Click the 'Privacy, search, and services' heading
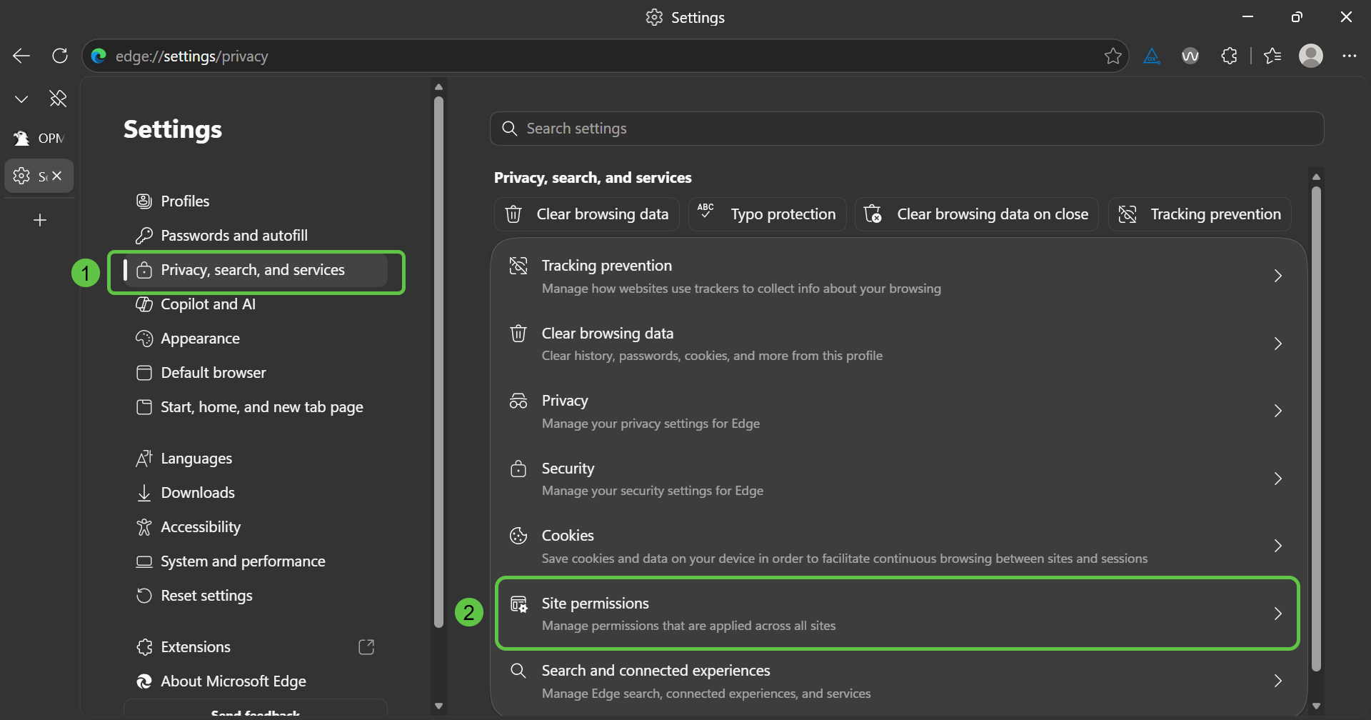 (593, 178)
